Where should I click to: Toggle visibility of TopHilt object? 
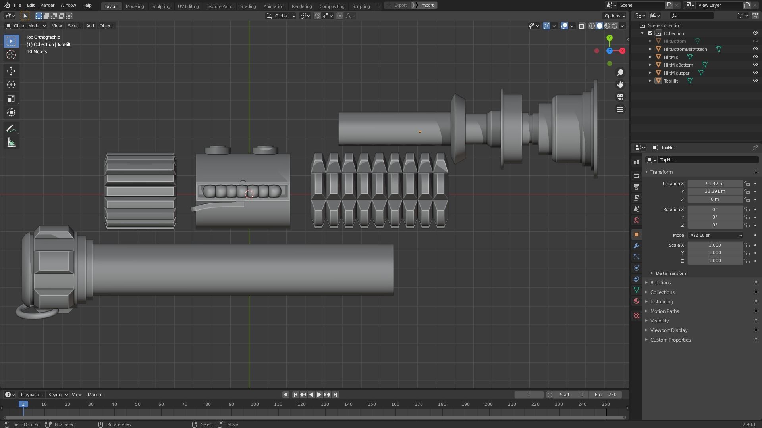point(755,81)
